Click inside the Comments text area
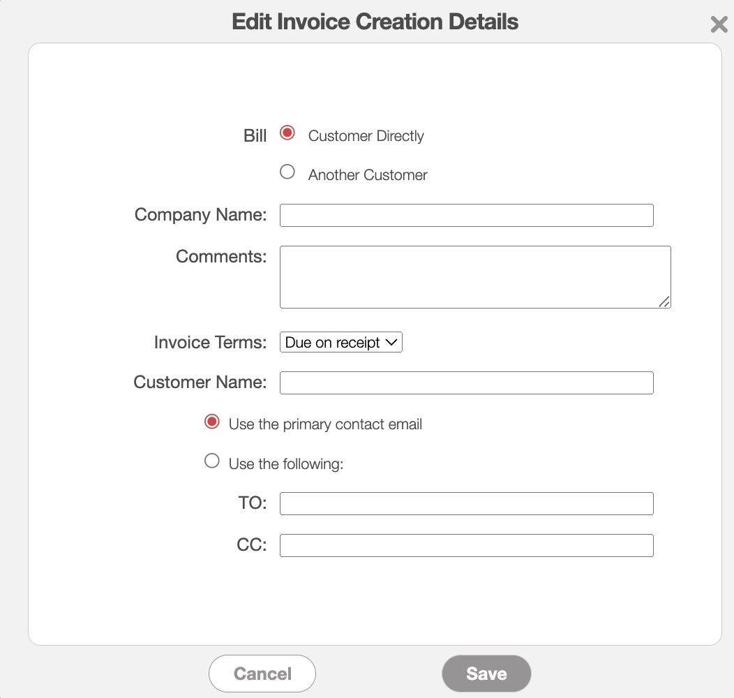The image size is (734, 698). pos(474,276)
